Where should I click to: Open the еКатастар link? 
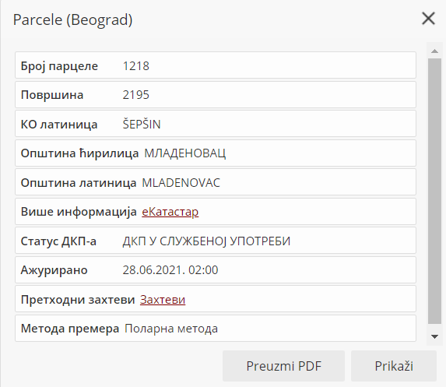click(170, 212)
